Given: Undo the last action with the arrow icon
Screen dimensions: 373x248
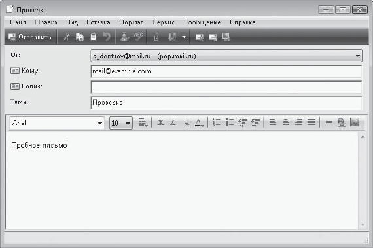Looking at the screenshot, I should pos(106,37).
